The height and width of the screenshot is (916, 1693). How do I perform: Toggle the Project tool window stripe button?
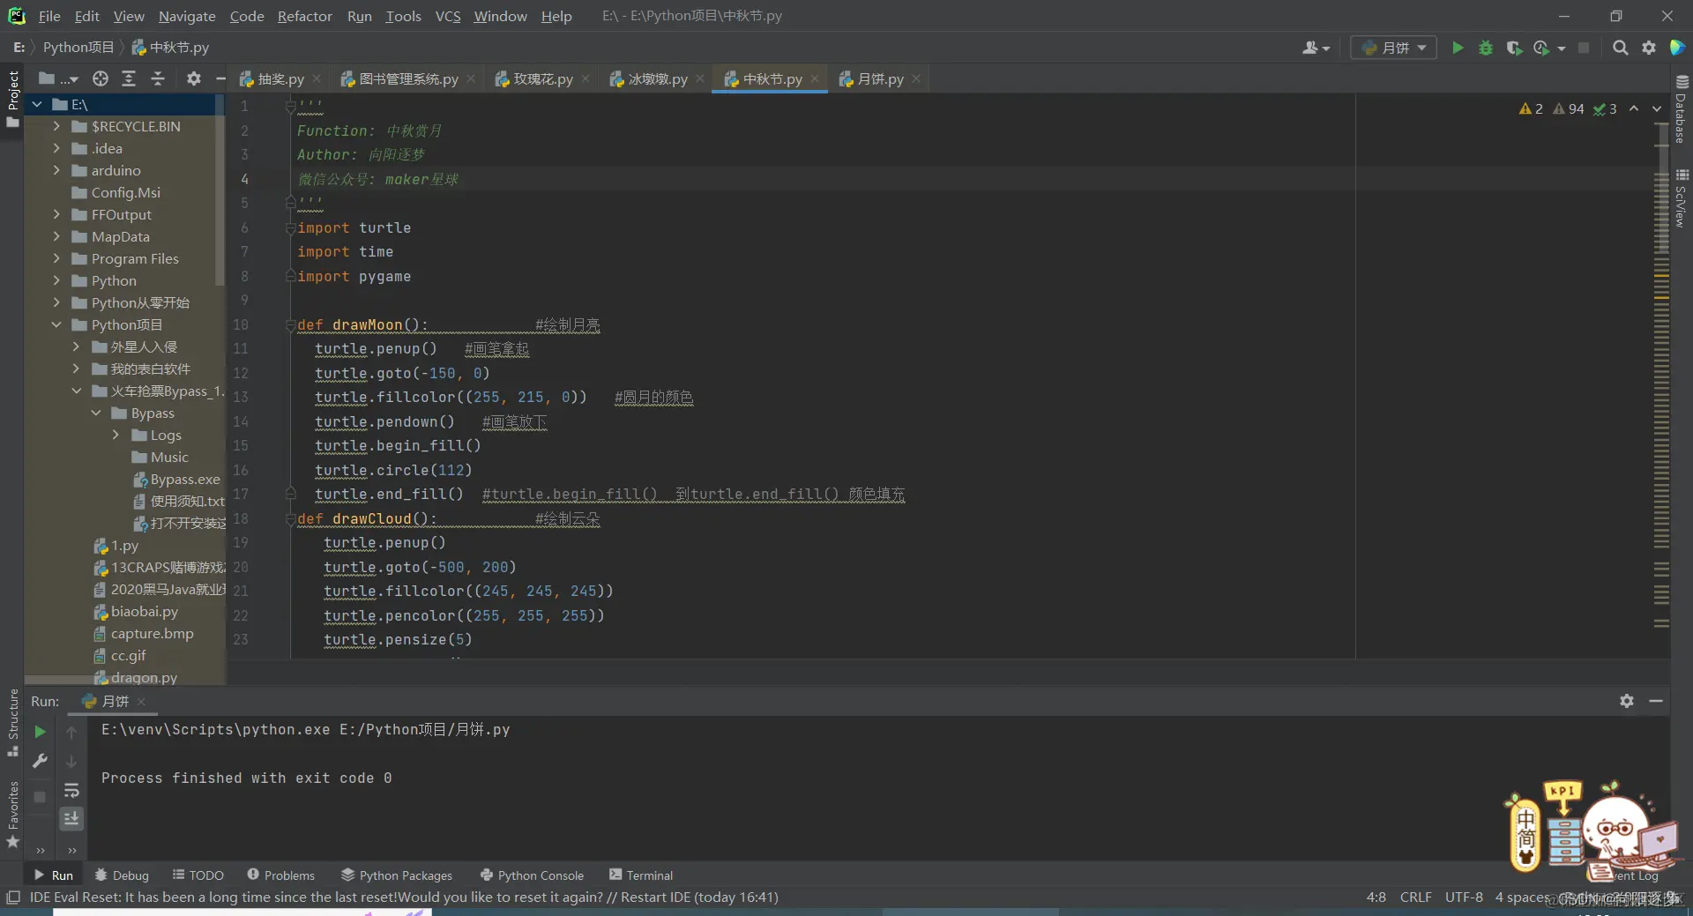(12, 99)
